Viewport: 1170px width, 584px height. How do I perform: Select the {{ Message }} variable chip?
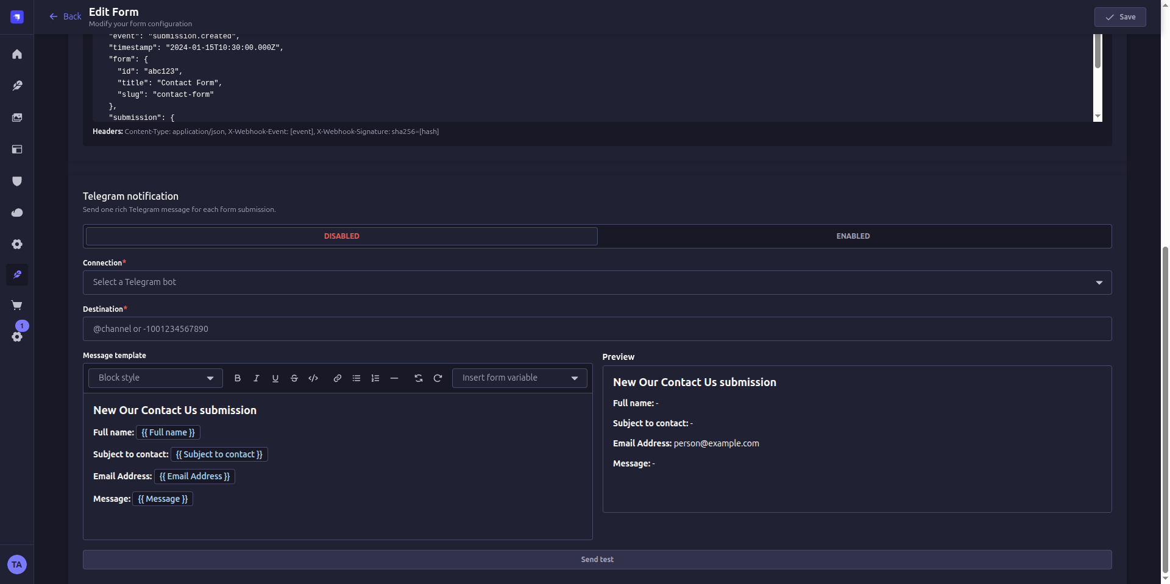[163, 499]
